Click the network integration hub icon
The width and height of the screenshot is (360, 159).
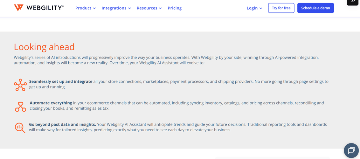point(20,85)
